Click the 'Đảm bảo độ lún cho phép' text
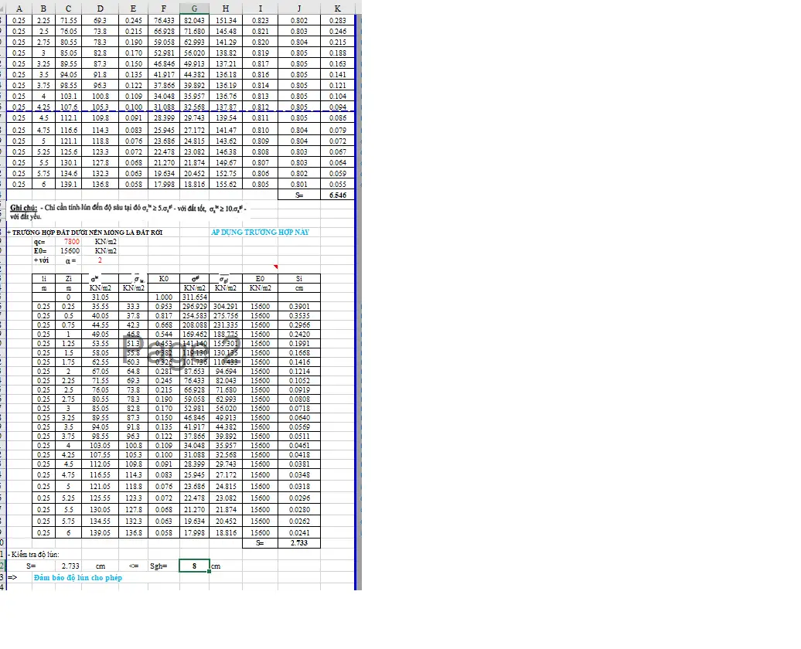Viewport: 801px width, 649px height. tap(78, 578)
